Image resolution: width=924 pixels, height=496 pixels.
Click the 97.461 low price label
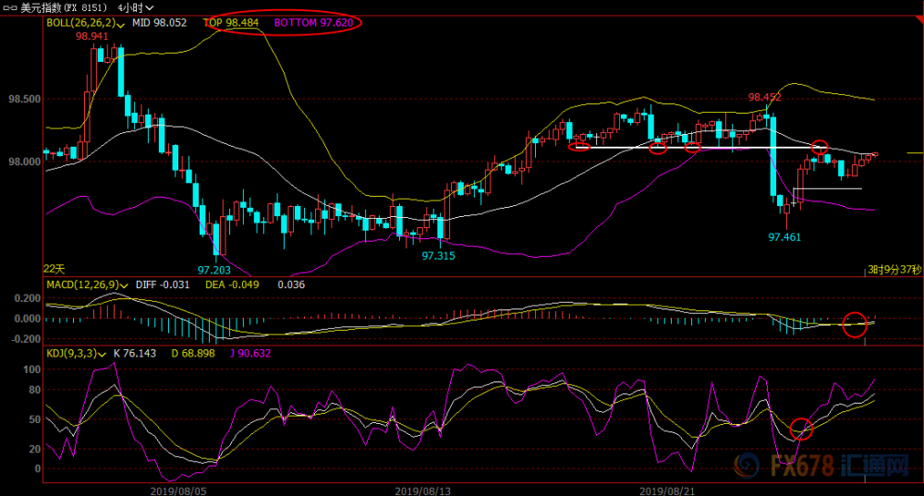(x=784, y=236)
